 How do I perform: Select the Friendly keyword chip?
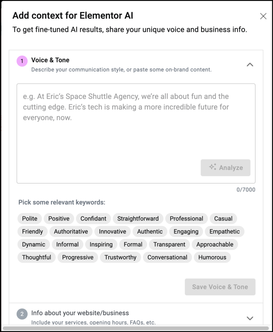[x=32, y=231]
